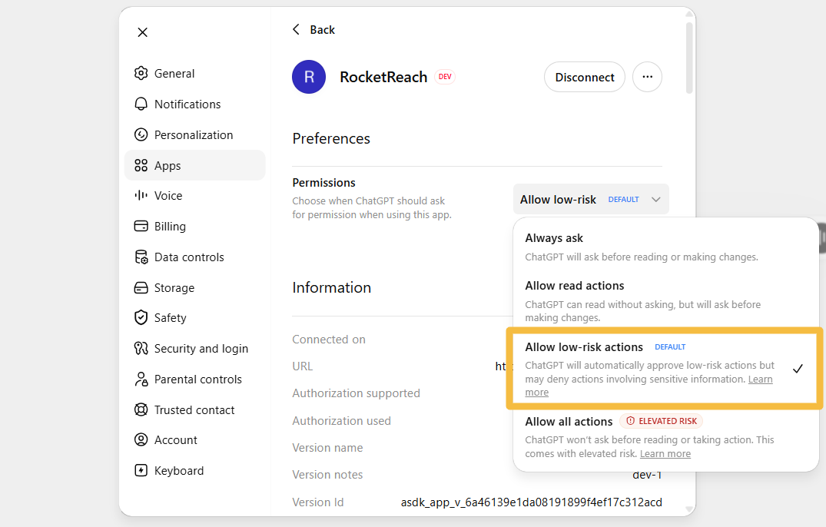The image size is (826, 527).
Task: Open Data controls settings
Action: point(194,257)
